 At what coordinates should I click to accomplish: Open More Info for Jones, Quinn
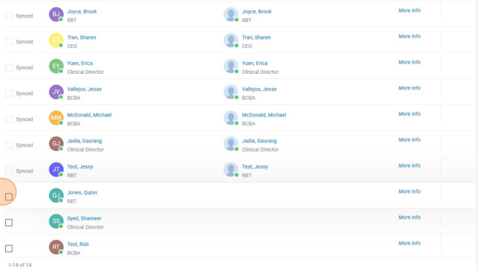coord(409,192)
